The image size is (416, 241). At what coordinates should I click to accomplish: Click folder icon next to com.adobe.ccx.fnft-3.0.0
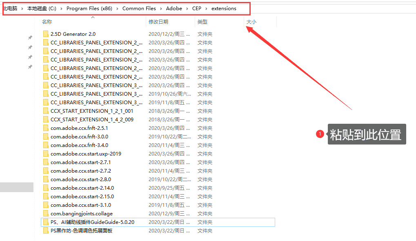[x=46, y=136]
